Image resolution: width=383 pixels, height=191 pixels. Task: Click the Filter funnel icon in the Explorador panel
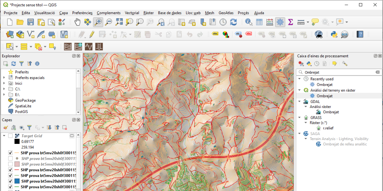21,64
